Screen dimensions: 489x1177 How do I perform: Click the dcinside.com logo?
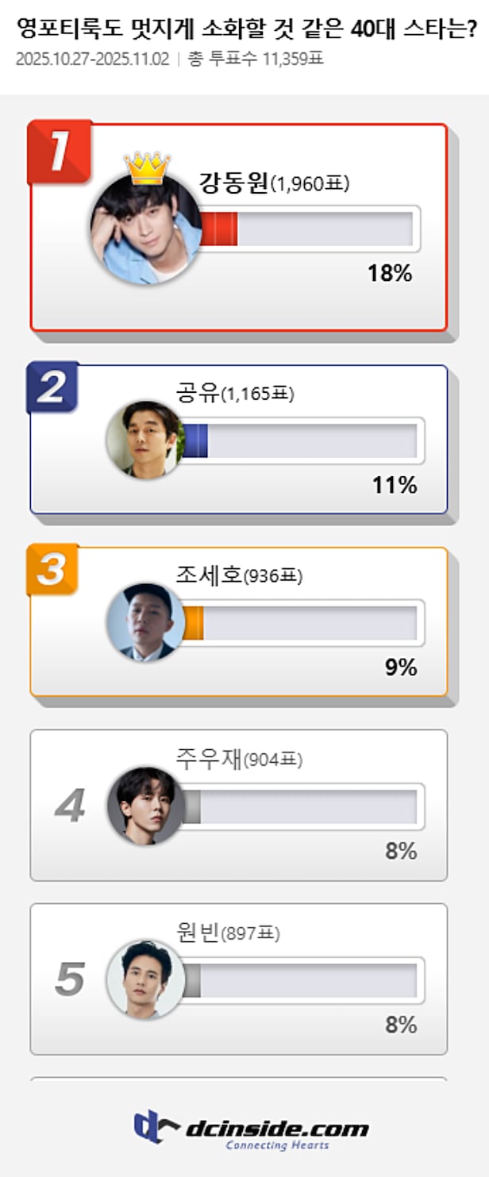point(251,1129)
